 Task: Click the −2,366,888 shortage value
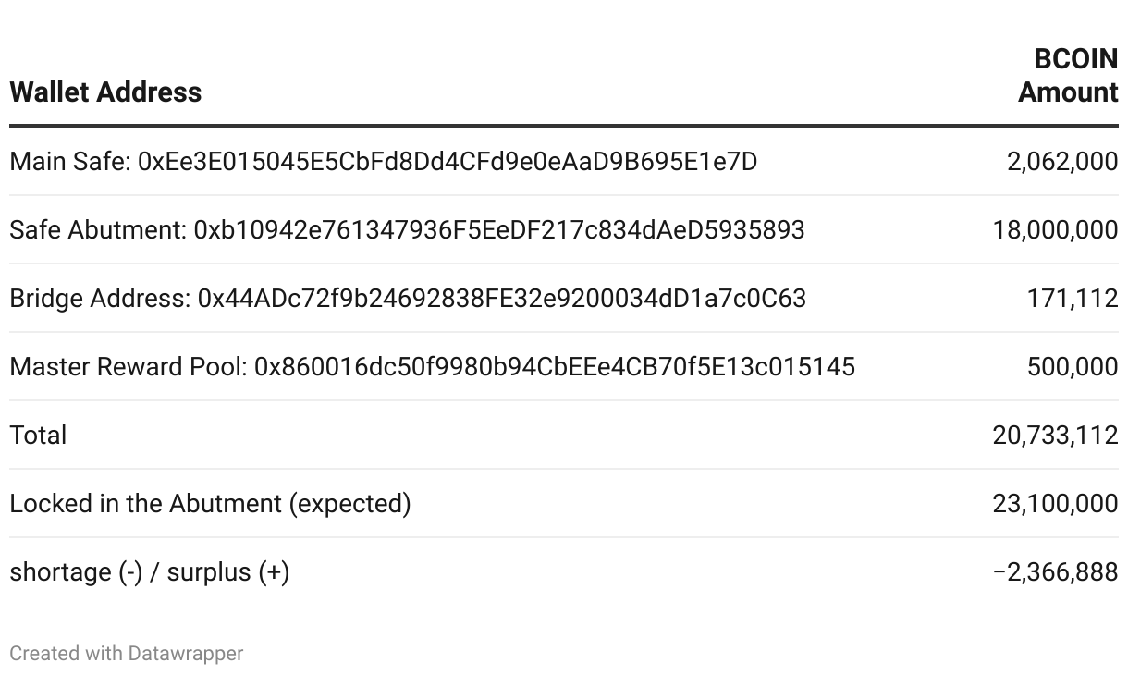click(1055, 572)
